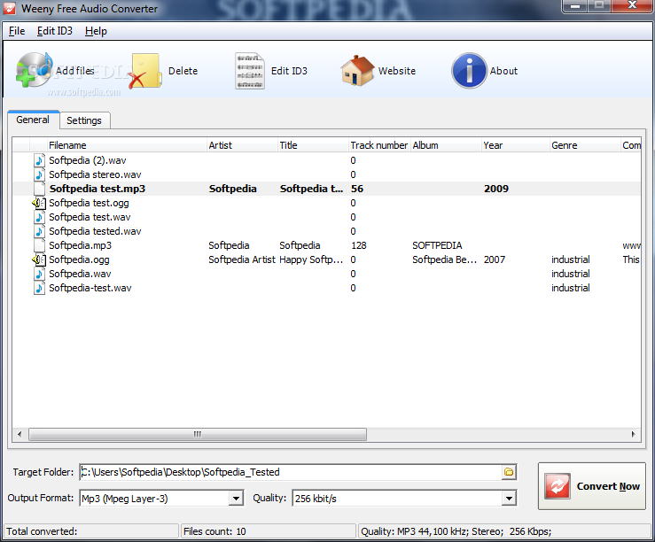Sort by Title column header
This screenshot has height=542, width=655.
tap(313, 145)
